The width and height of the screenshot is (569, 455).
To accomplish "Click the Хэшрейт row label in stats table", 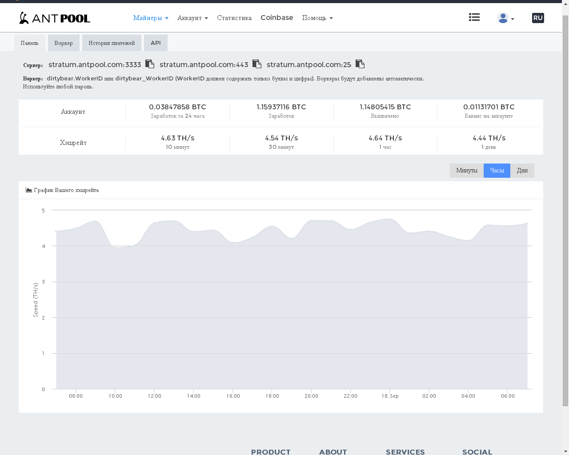I will 73,143.
